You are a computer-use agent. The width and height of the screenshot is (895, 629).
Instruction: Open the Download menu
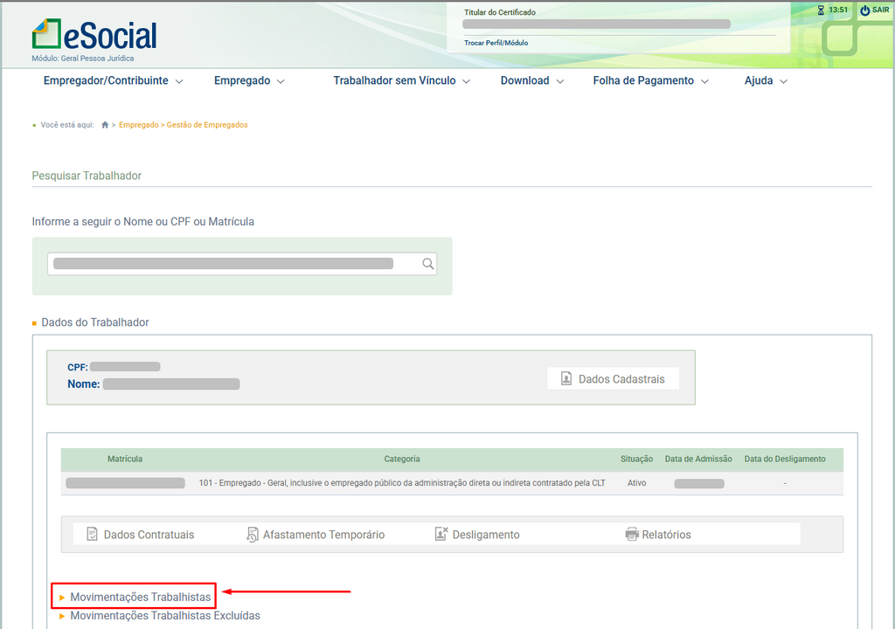point(531,80)
